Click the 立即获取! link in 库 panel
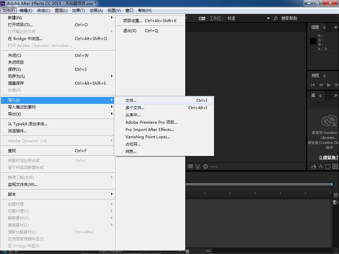 328,157
